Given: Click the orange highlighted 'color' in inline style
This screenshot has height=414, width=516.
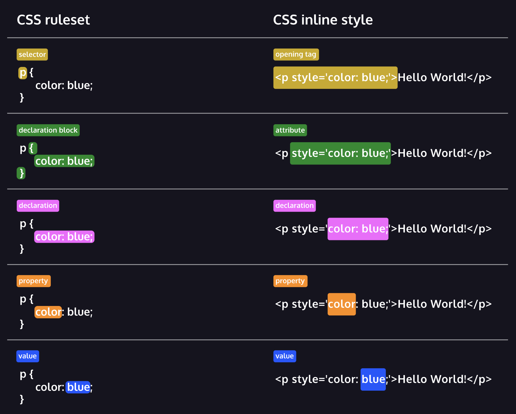Looking at the screenshot, I should (x=341, y=304).
